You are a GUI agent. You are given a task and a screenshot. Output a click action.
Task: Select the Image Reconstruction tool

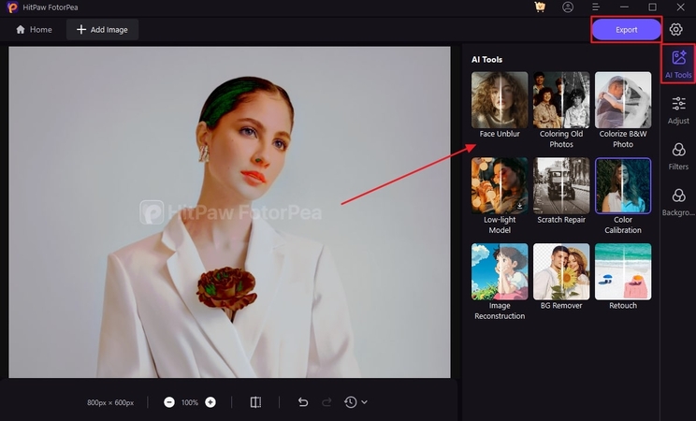500,272
